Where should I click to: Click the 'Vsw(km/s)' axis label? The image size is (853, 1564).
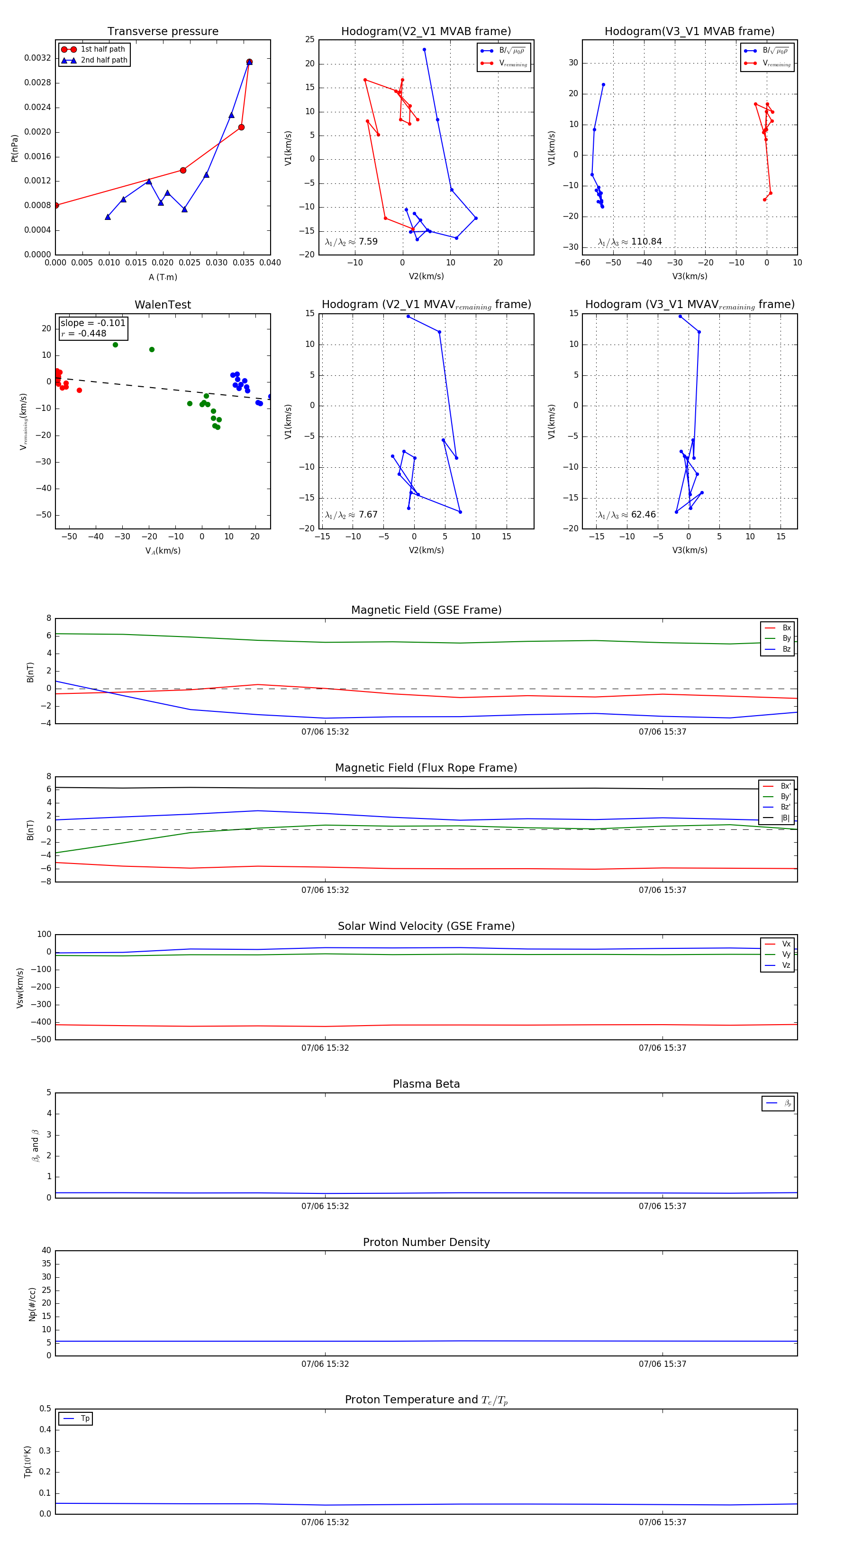(x=20, y=989)
